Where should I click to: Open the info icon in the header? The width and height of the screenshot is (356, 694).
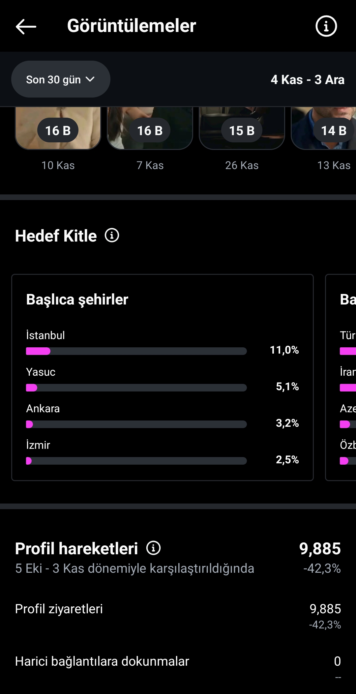click(326, 26)
